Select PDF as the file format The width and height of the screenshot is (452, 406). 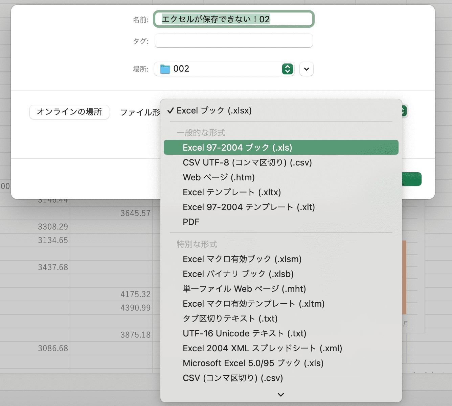pyautogui.click(x=281, y=222)
